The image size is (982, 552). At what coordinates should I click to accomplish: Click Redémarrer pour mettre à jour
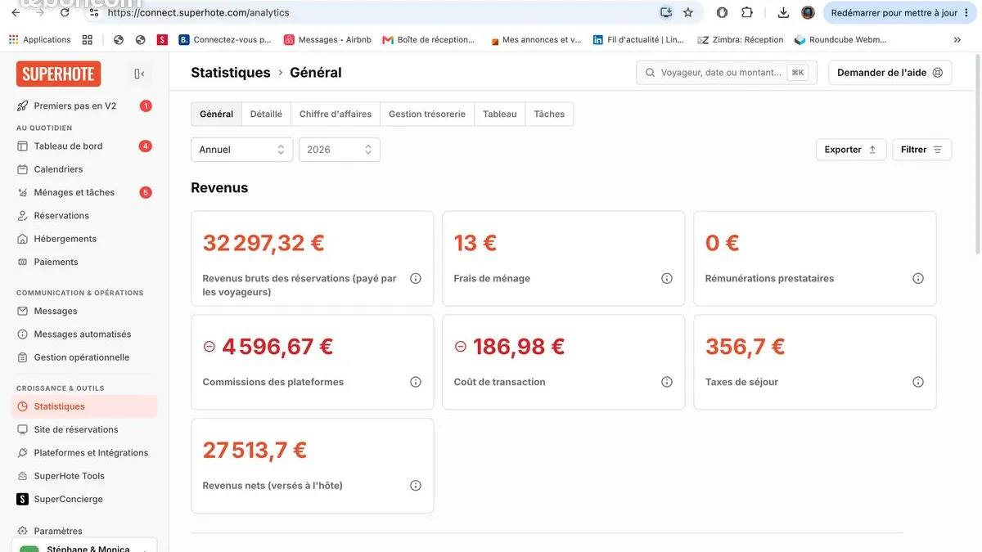click(899, 12)
